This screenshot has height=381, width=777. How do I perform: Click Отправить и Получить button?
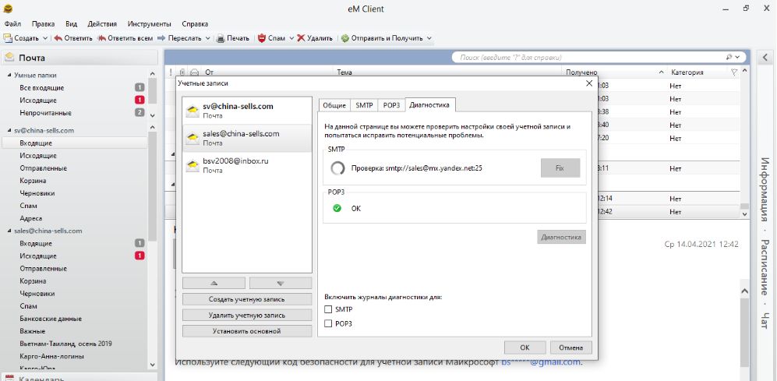point(382,38)
